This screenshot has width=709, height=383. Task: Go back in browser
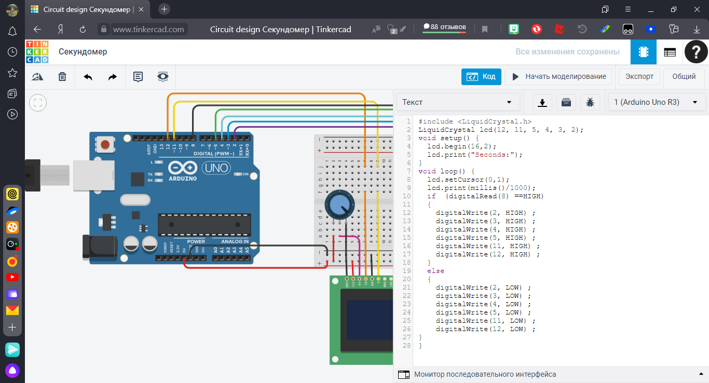click(37, 30)
